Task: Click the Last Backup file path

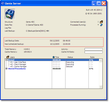Action: (x=38, y=31)
